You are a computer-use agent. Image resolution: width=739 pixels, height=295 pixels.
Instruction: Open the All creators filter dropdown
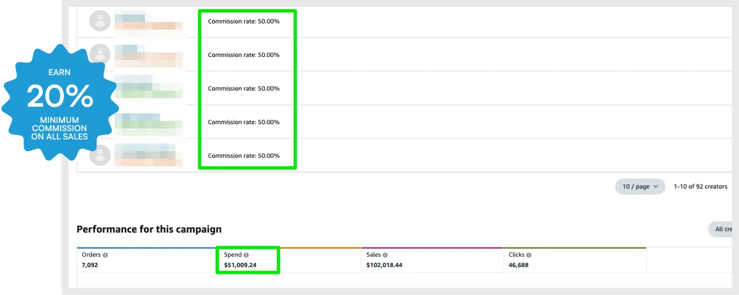coord(723,229)
